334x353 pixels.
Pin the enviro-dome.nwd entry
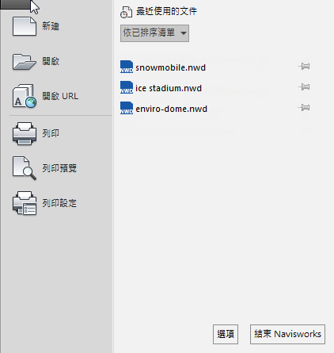pos(304,107)
